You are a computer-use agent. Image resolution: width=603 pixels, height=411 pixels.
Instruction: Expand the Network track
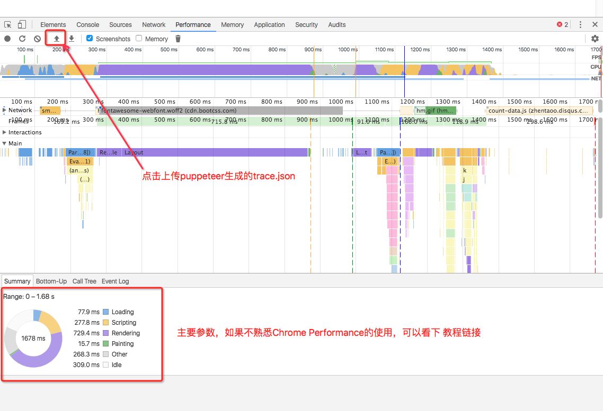tap(5, 110)
